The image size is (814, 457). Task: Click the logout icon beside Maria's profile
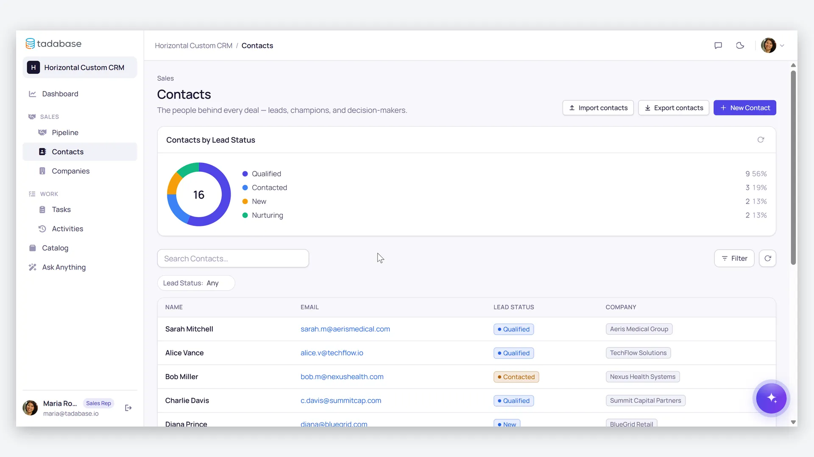(x=128, y=408)
